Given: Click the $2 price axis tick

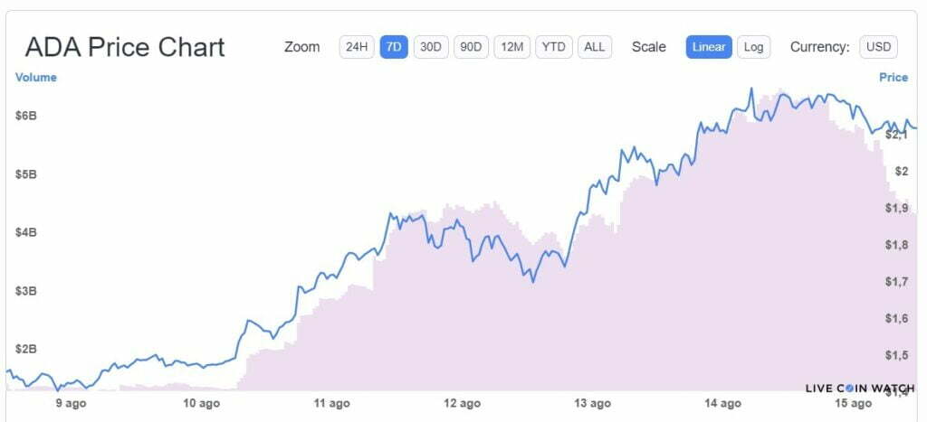Looking at the screenshot, I should pos(901,172).
